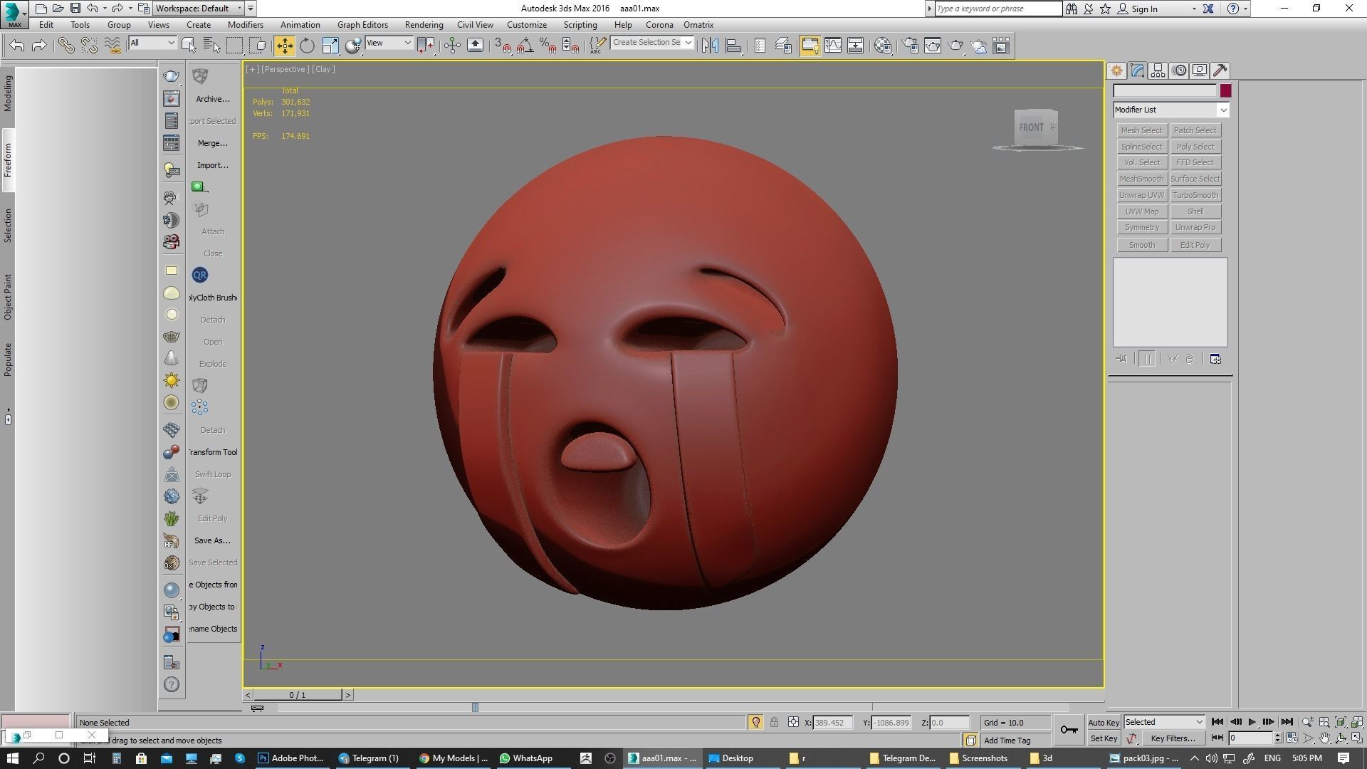Click the Rendered Frame Window icon
The height and width of the screenshot is (769, 1367).
pyautogui.click(x=933, y=46)
